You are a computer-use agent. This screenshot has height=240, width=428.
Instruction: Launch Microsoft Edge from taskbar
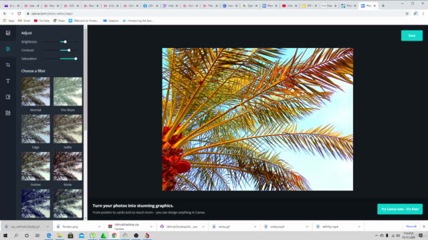tap(49, 235)
